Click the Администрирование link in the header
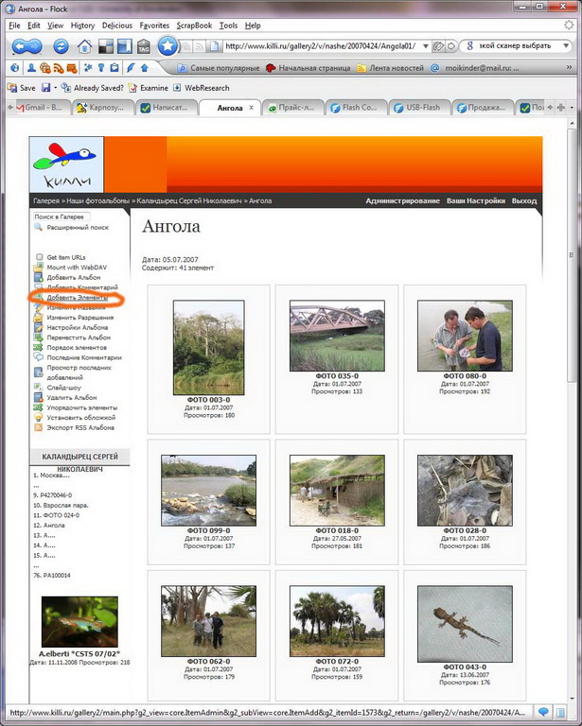 [402, 200]
